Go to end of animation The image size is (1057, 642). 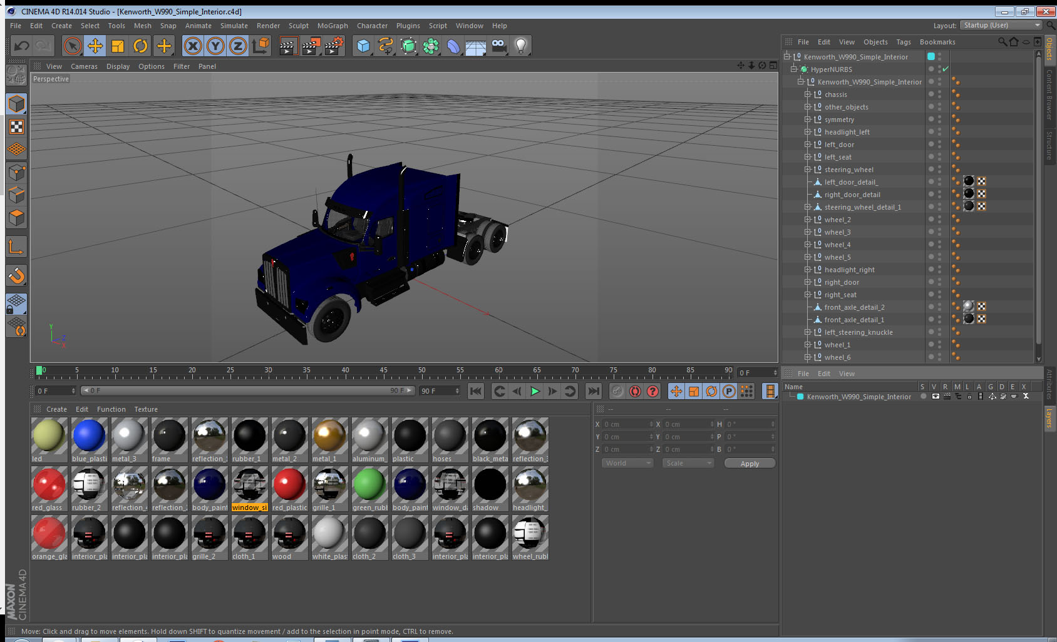click(593, 391)
